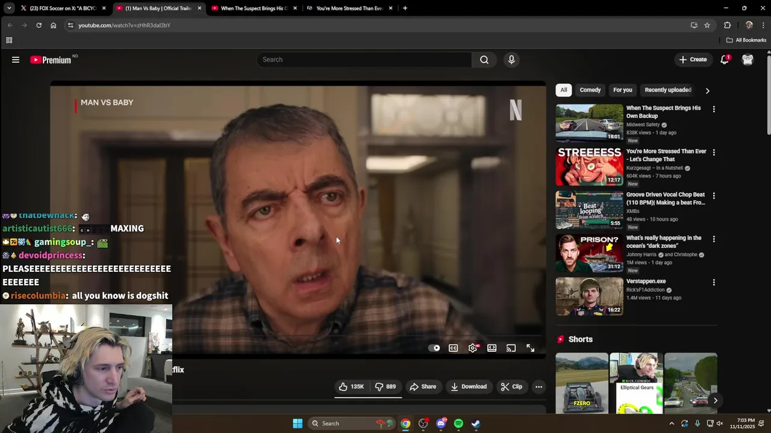Open Spotify from taskbar

[x=458, y=423]
